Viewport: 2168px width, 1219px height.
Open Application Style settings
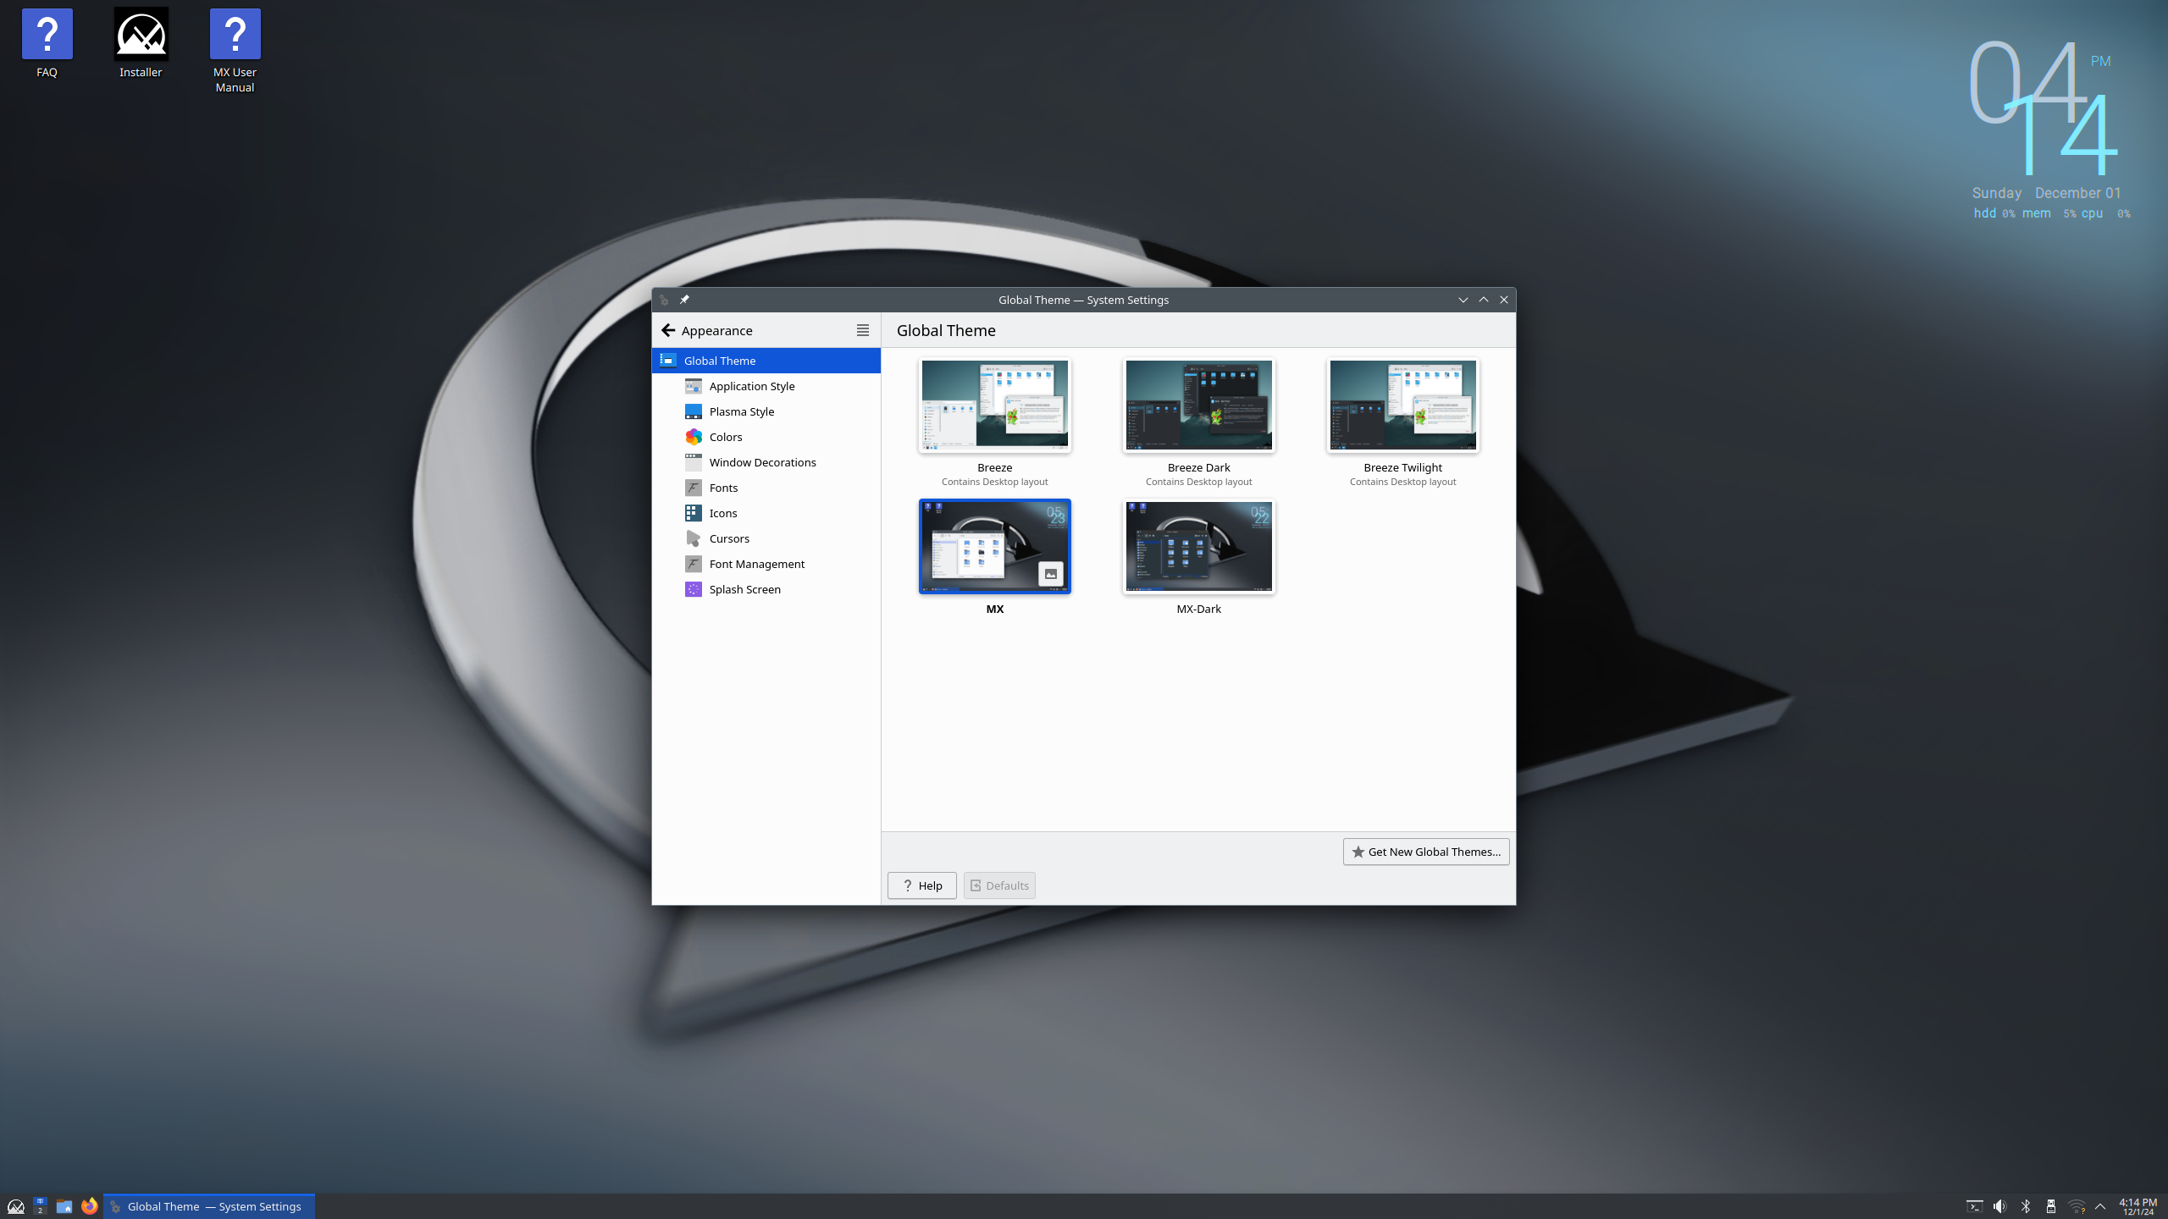pos(752,385)
